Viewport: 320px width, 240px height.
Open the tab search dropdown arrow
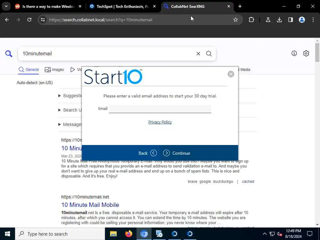[x=6, y=7]
